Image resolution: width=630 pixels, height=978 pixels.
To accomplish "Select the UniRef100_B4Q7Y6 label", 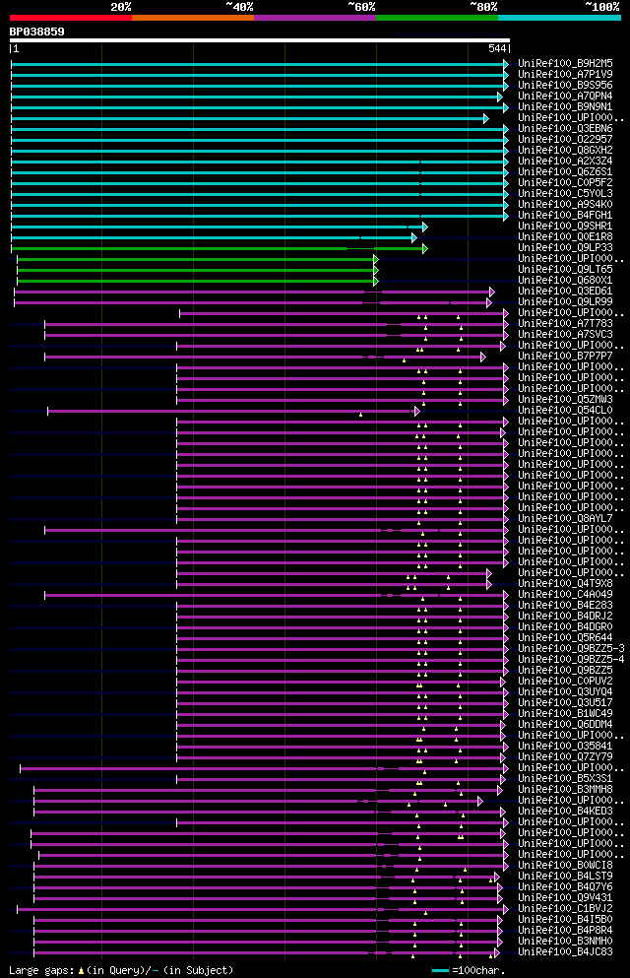I will click(565, 887).
